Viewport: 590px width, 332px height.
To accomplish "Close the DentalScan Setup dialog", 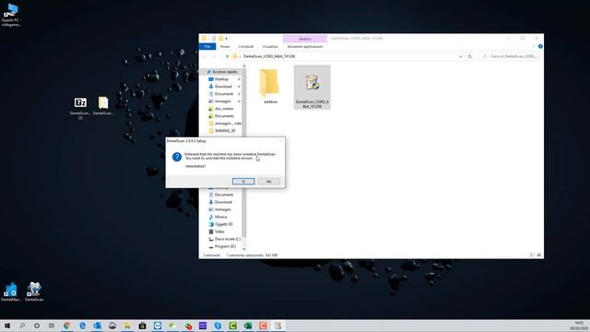I will click(280, 141).
